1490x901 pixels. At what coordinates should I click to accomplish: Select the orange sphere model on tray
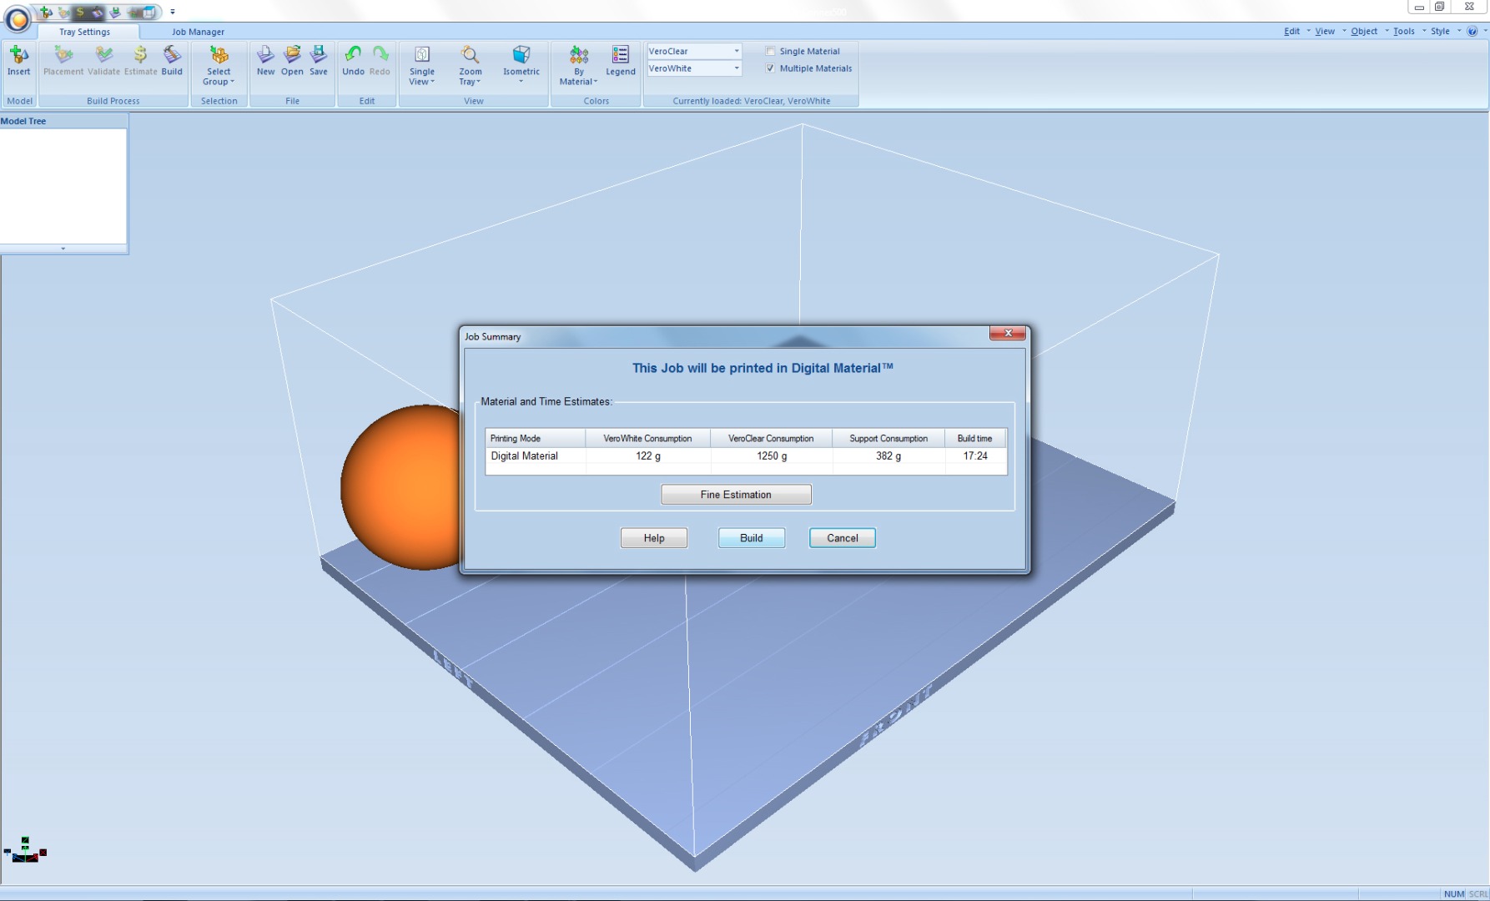click(400, 488)
